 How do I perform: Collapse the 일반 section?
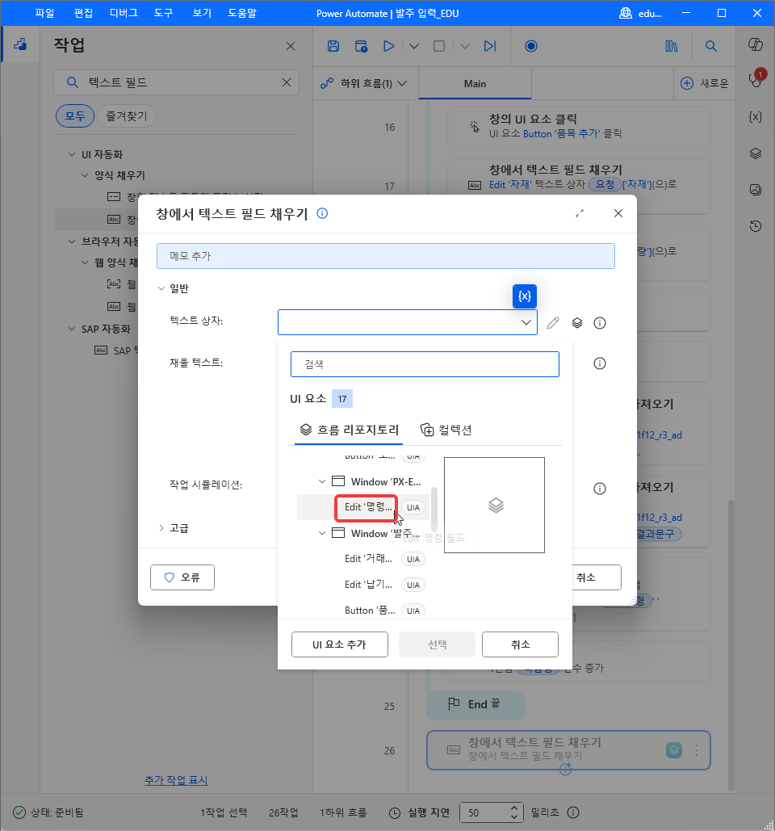(x=161, y=288)
